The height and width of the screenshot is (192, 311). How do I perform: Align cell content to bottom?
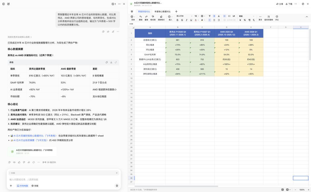pyautogui.click(x=219, y=16)
